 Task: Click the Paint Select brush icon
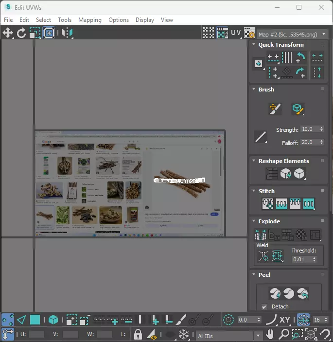pos(181,320)
